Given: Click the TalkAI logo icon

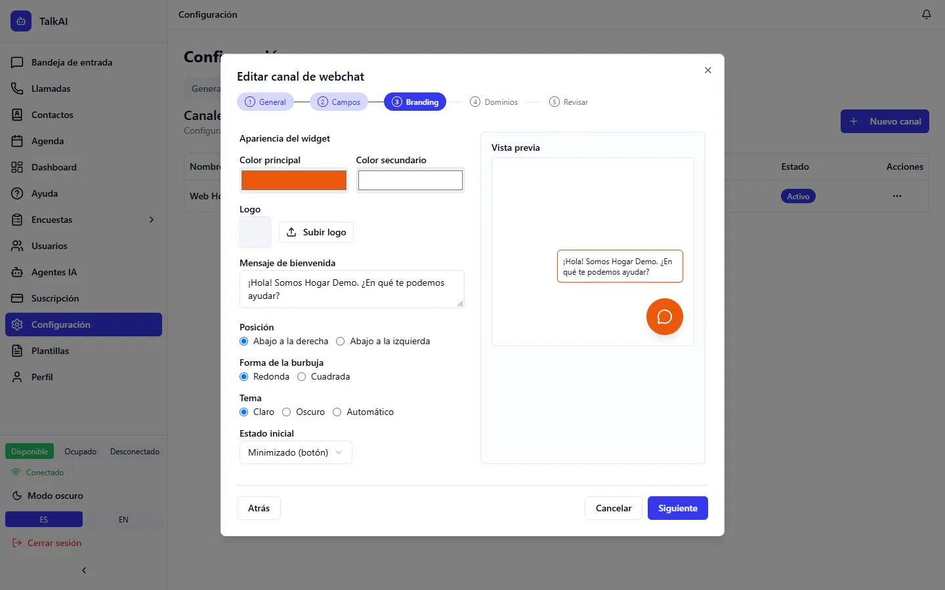Looking at the screenshot, I should 21,21.
